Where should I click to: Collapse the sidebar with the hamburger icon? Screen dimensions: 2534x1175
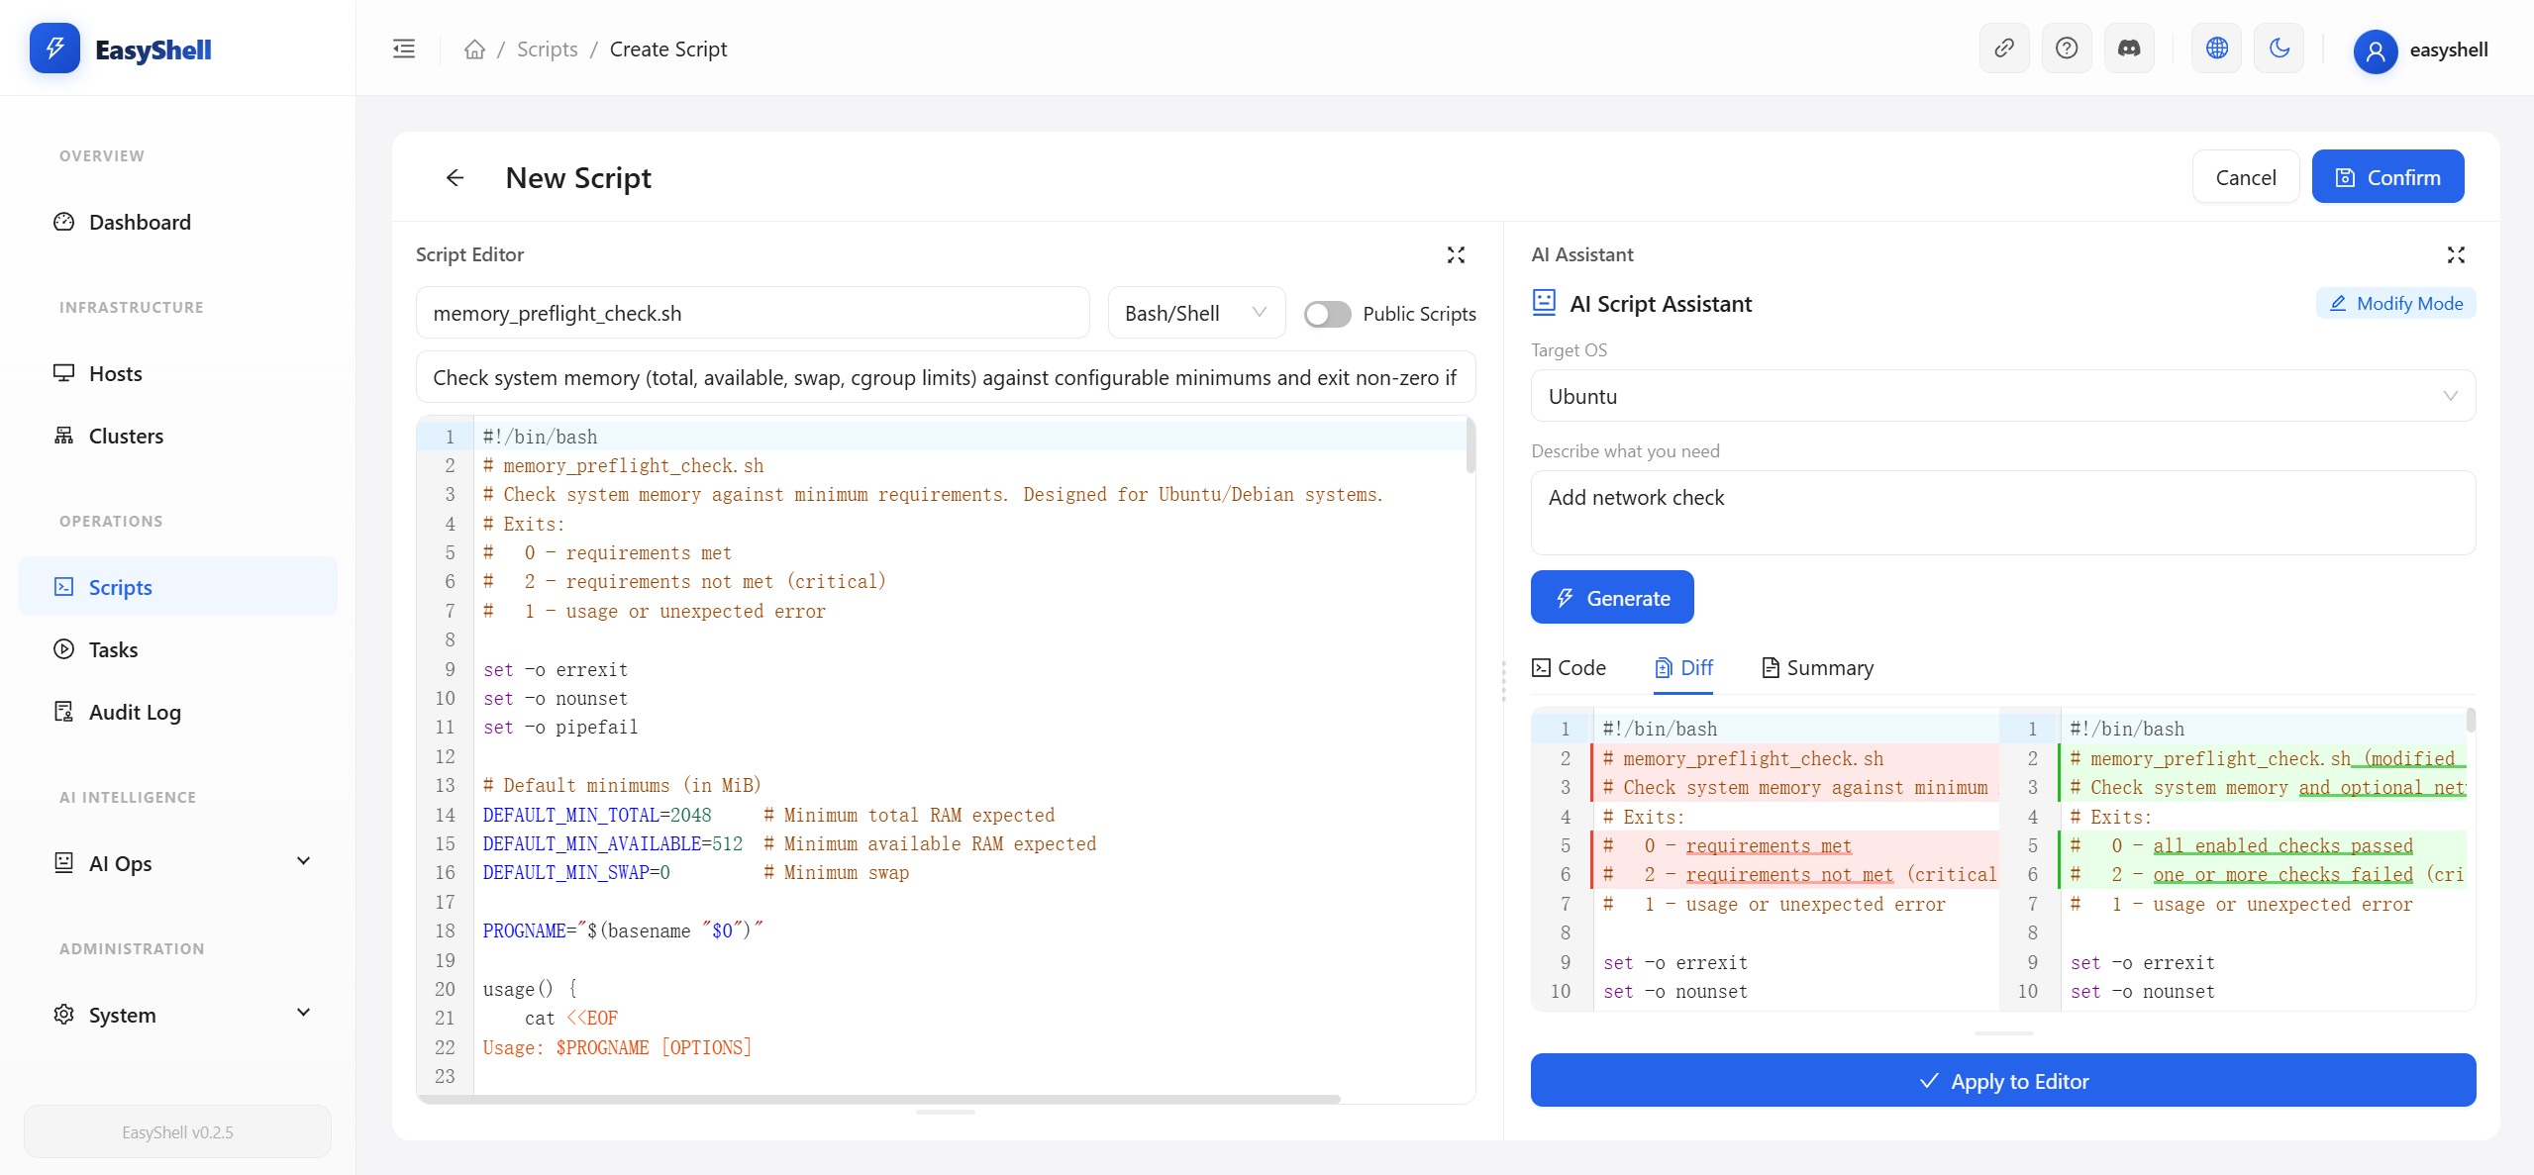[x=402, y=48]
